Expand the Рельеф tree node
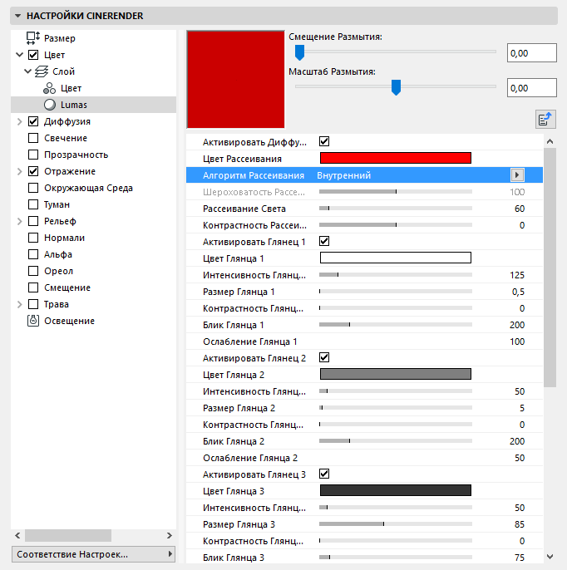Image resolution: width=567 pixels, height=570 pixels. click(20, 221)
